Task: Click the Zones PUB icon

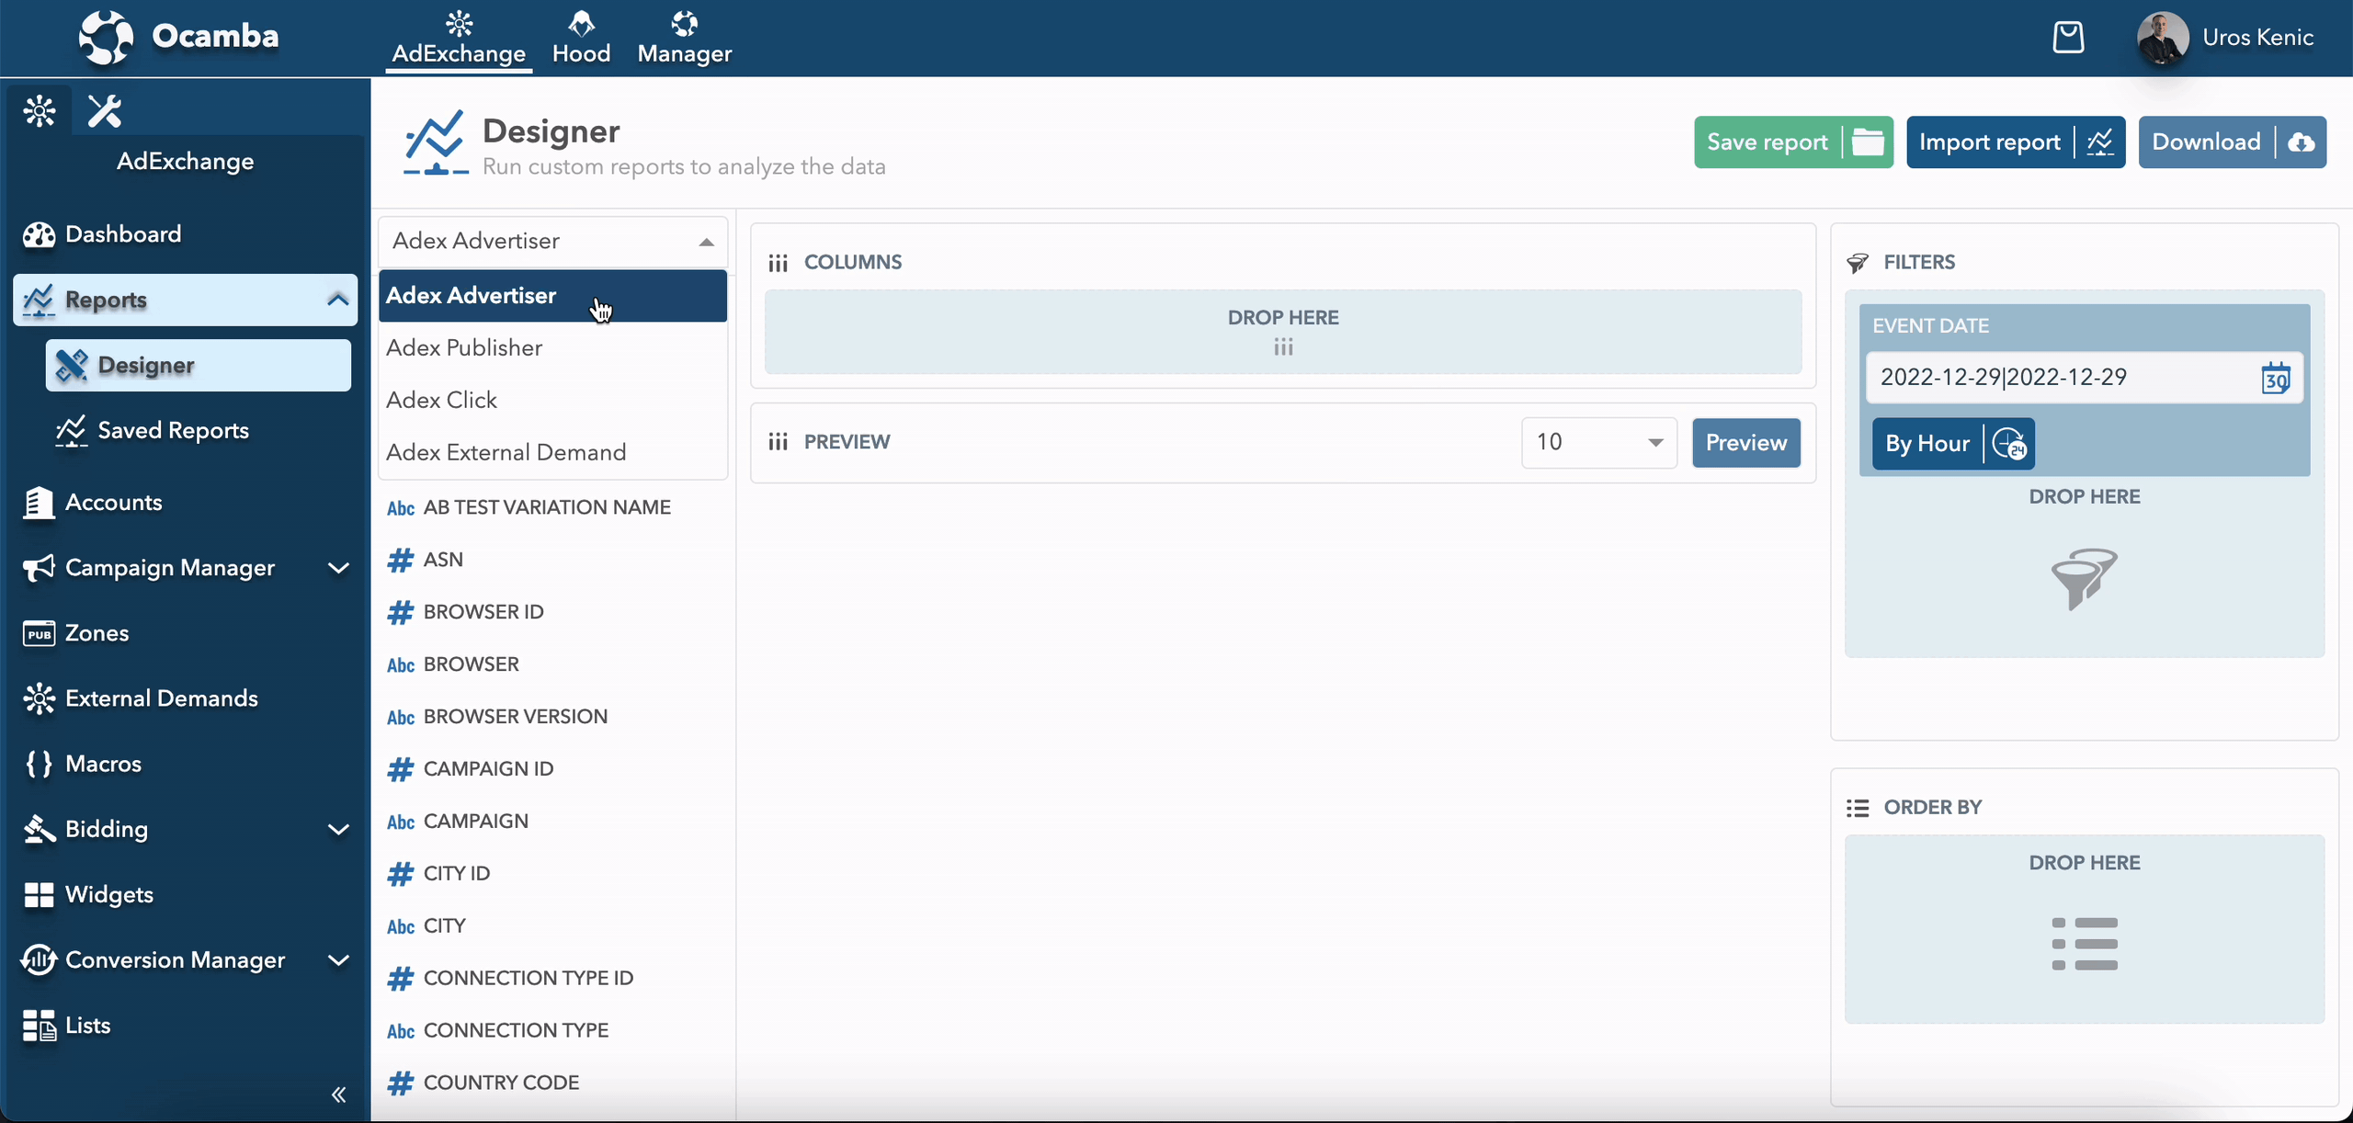Action: [x=39, y=633]
